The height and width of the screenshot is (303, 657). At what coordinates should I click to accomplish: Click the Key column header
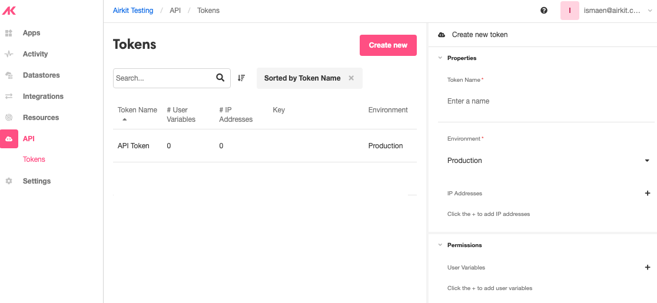(278, 110)
